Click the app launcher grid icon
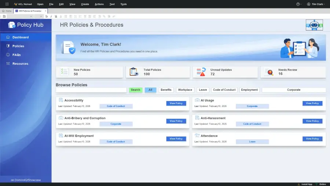This screenshot has width=330, height=186. click(x=7, y=4)
